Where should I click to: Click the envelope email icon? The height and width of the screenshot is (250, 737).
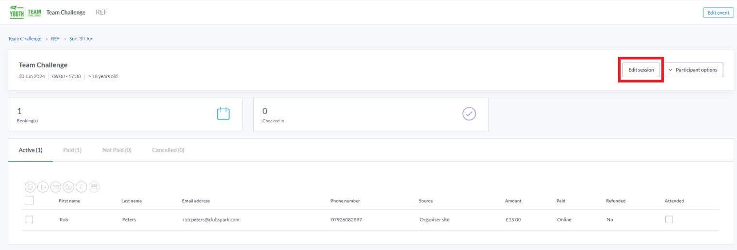[56, 187]
